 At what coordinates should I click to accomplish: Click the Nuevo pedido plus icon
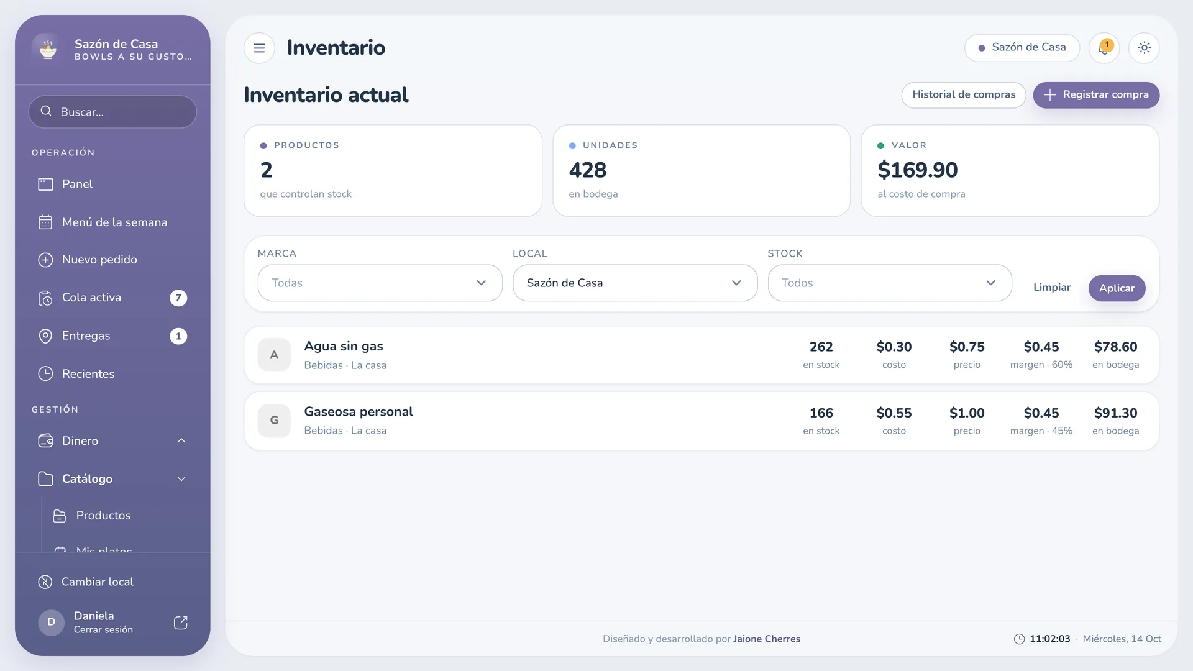[45, 260]
